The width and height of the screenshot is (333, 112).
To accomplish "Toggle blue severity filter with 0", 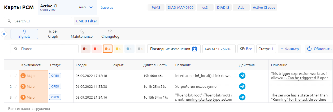I will [x=129, y=49].
